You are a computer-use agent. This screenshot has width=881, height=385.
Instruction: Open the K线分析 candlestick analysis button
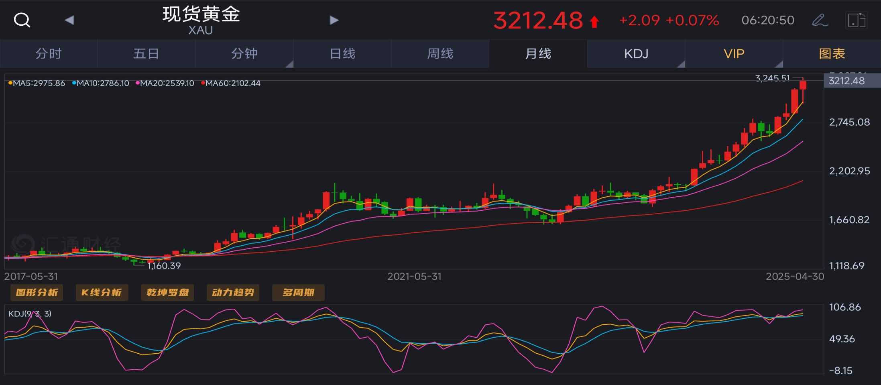click(102, 292)
